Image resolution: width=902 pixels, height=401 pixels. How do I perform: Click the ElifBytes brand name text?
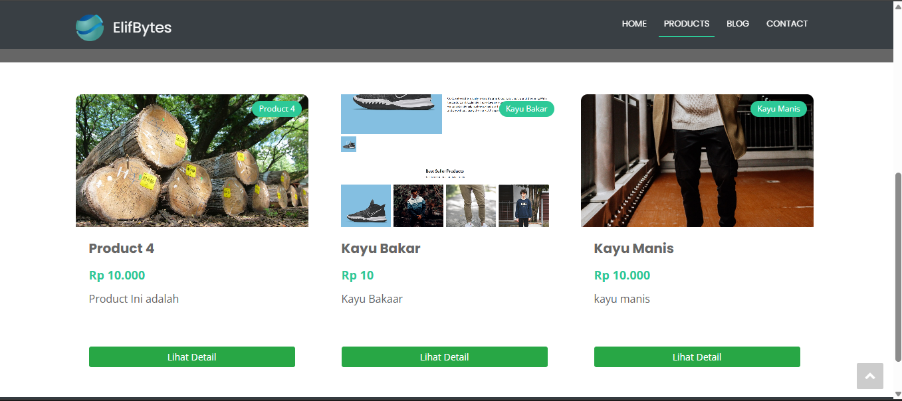tap(142, 27)
